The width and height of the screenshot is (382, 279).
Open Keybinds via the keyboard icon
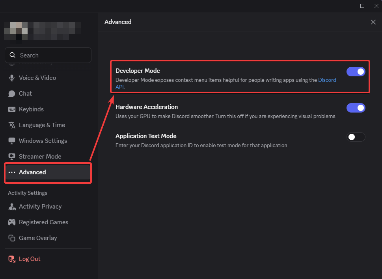[12, 109]
